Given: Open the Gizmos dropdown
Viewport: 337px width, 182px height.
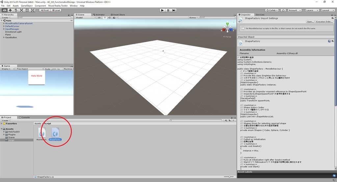Looking at the screenshot, I should coord(193,18).
